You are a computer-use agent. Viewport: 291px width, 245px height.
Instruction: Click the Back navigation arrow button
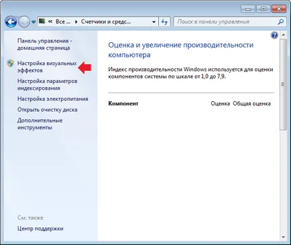tap(11, 22)
